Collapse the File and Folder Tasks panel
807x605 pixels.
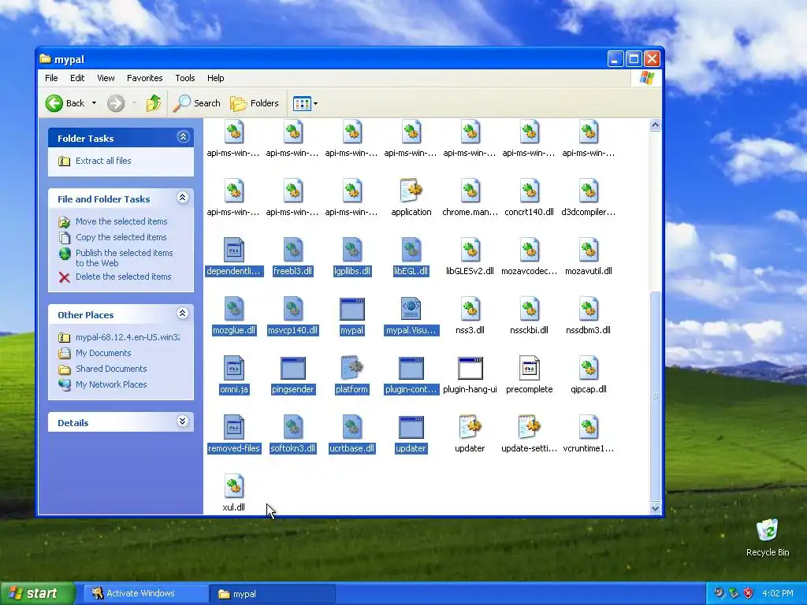click(x=183, y=198)
